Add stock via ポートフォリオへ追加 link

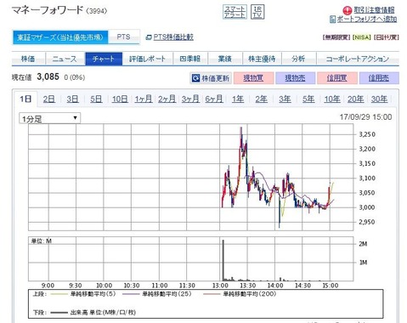click(367, 19)
